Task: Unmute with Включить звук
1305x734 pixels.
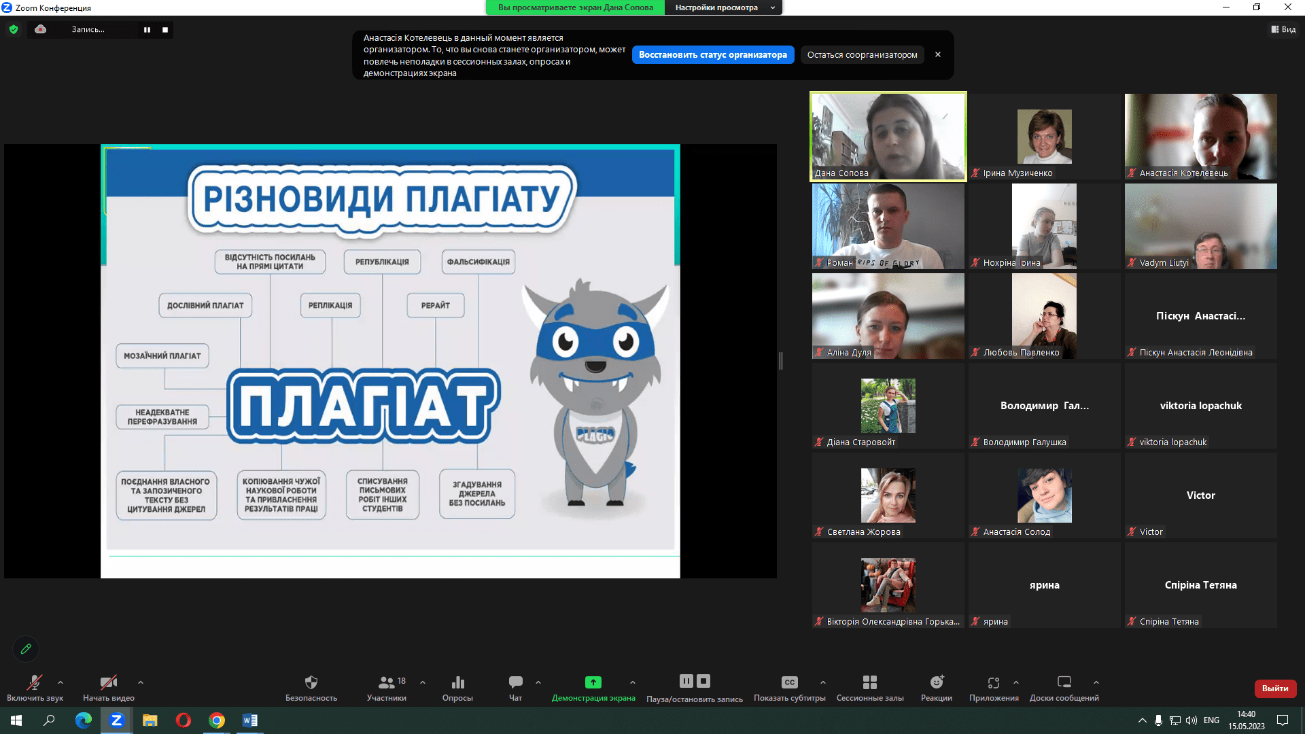Action: tap(34, 688)
